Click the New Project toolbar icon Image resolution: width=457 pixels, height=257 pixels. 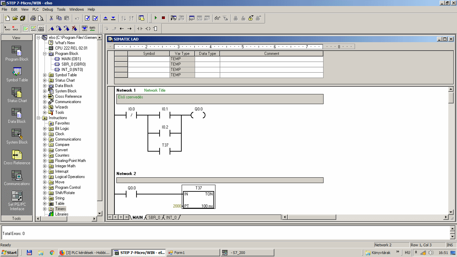(7, 18)
